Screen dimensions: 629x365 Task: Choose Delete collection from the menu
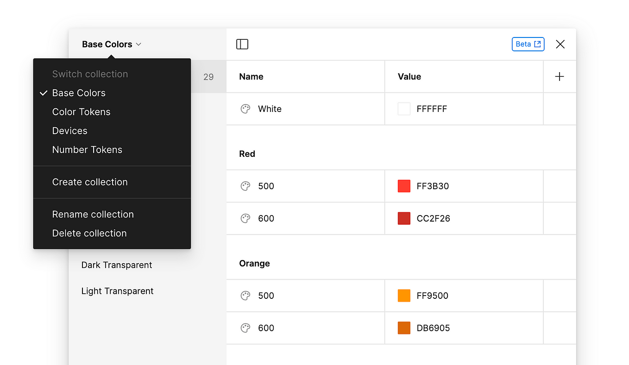(x=89, y=233)
